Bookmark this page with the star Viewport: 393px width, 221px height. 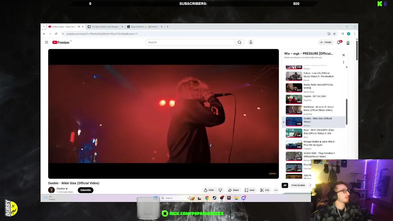(334, 34)
